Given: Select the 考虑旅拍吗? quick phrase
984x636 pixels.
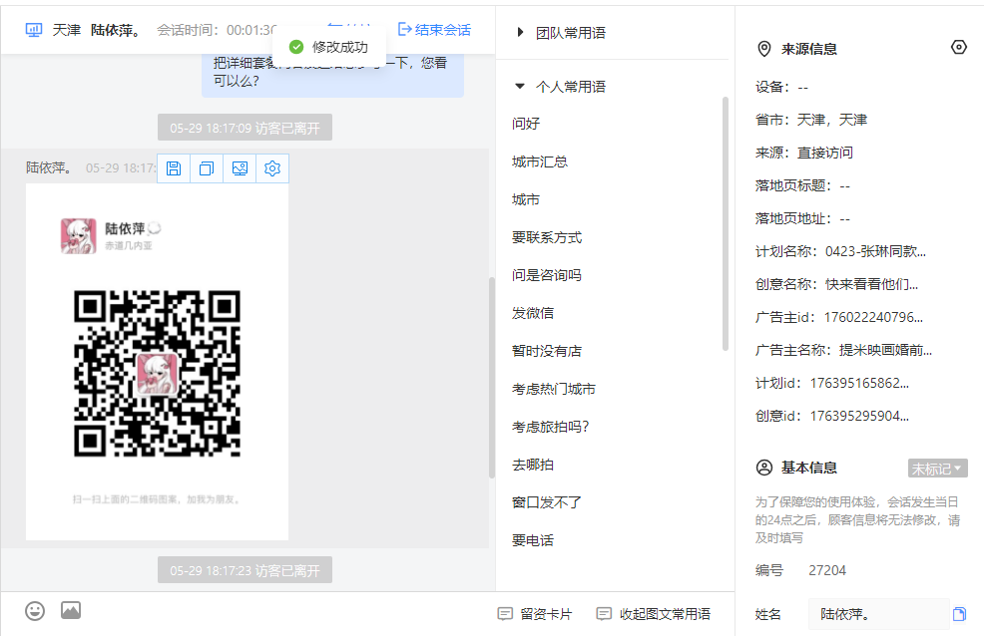Looking at the screenshot, I should pos(550,427).
